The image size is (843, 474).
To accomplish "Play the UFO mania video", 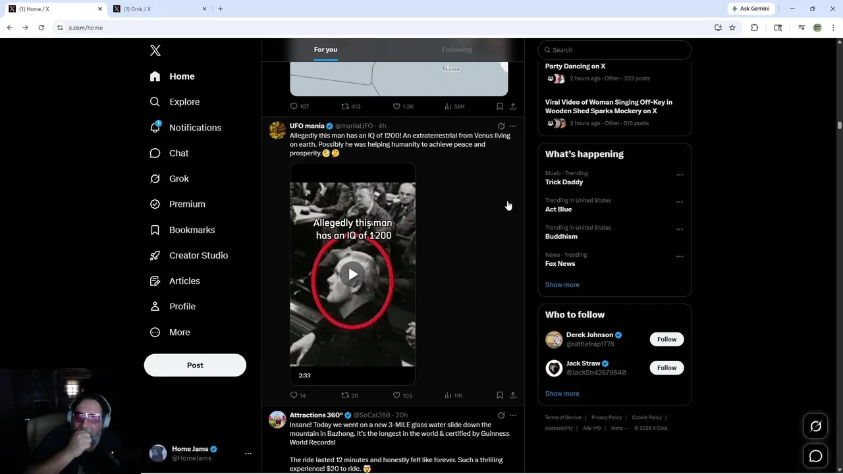I will (353, 274).
